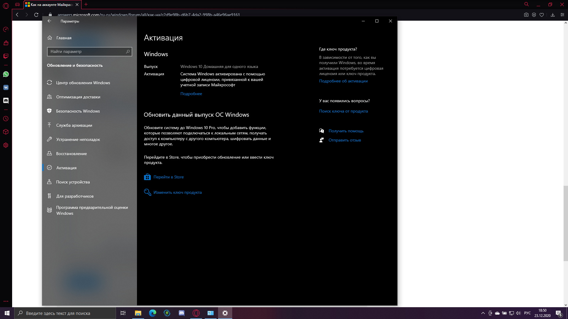Go back in Opera browser
Viewport: 568px width, 319px height.
17,15
